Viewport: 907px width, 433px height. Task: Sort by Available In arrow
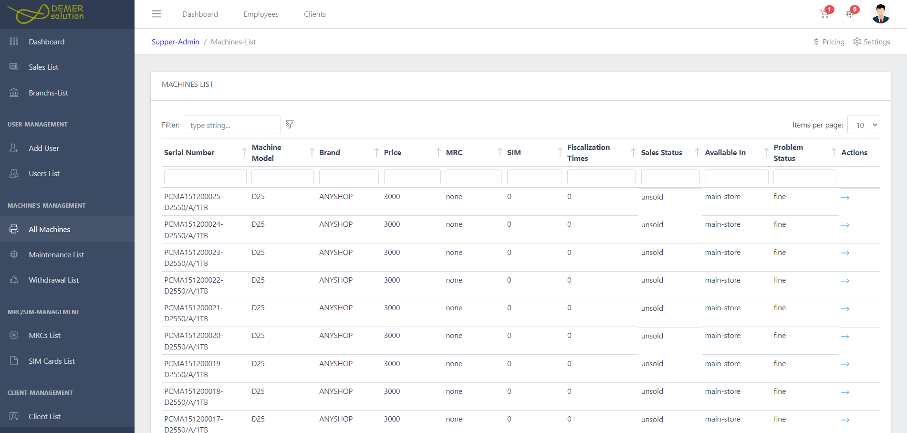click(x=766, y=153)
